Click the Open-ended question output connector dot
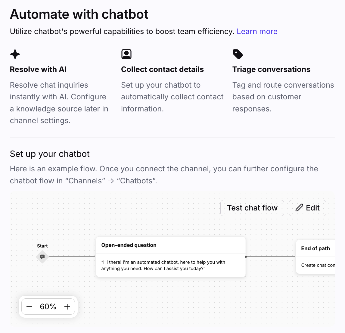Image resolution: width=345 pixels, height=333 pixels. (246, 257)
